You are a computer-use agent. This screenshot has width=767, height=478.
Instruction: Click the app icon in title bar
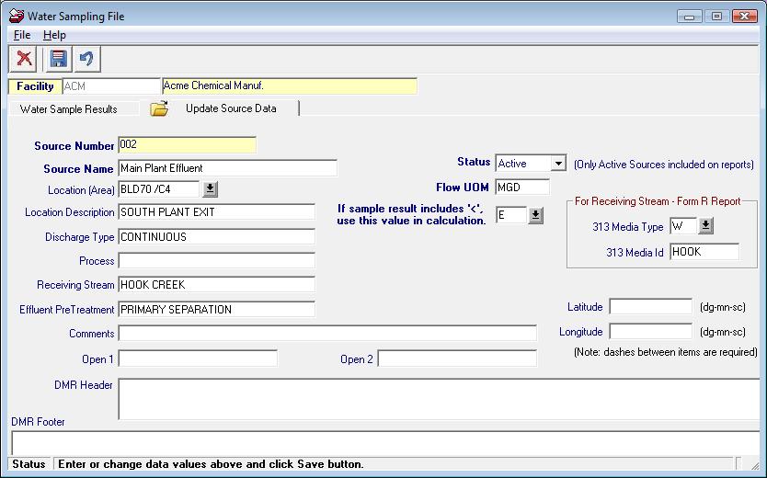click(17, 16)
